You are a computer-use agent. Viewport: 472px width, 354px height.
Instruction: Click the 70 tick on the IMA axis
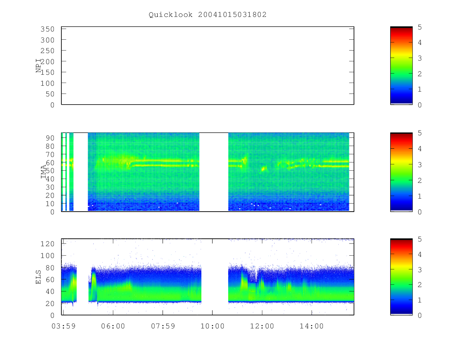[51, 154]
